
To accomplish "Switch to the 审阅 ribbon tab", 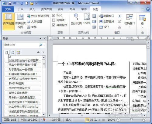I will 84,9.
